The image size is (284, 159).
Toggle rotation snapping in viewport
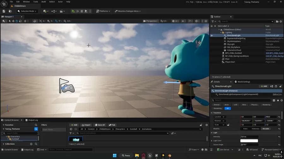[56, 21]
